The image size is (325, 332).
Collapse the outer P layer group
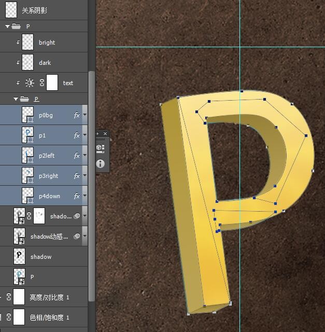7,26
